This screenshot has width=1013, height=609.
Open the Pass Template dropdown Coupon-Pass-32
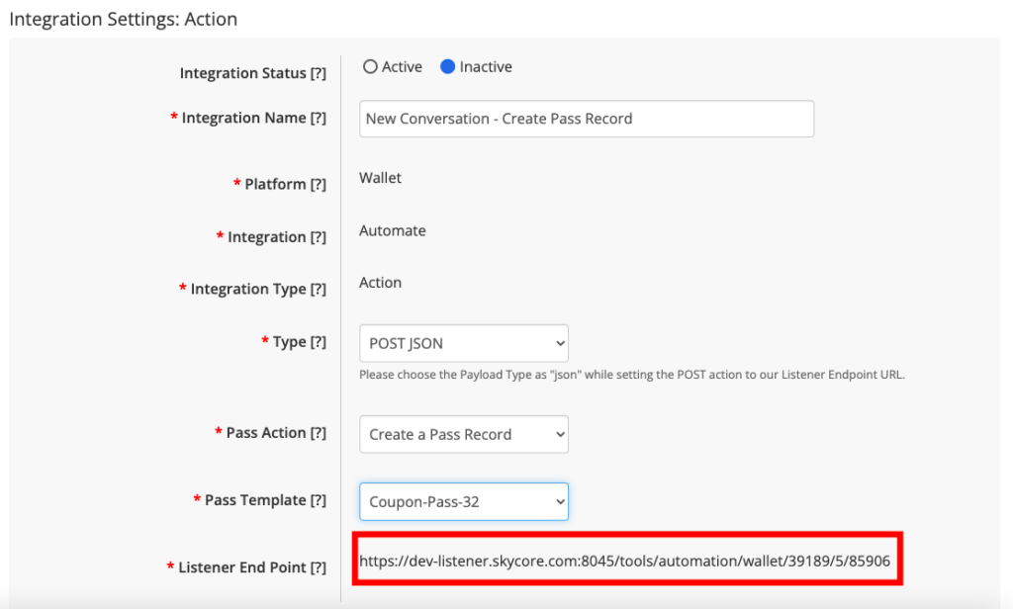[x=464, y=502]
